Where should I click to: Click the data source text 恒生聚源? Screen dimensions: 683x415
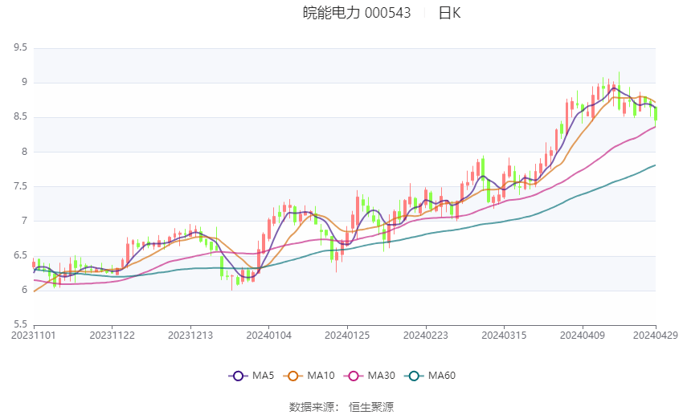pyautogui.click(x=371, y=407)
